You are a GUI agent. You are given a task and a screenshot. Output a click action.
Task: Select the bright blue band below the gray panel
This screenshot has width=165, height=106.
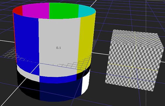(x=58, y=80)
